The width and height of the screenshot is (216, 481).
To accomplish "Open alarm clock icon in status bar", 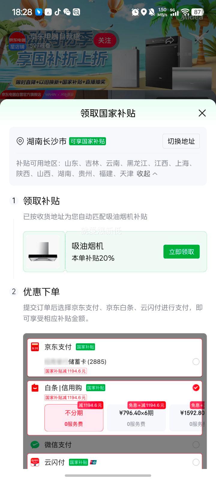I will pyautogui.click(x=135, y=12).
